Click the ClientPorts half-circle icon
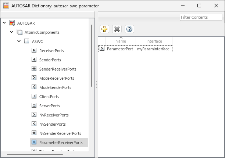 [x=34, y=97]
